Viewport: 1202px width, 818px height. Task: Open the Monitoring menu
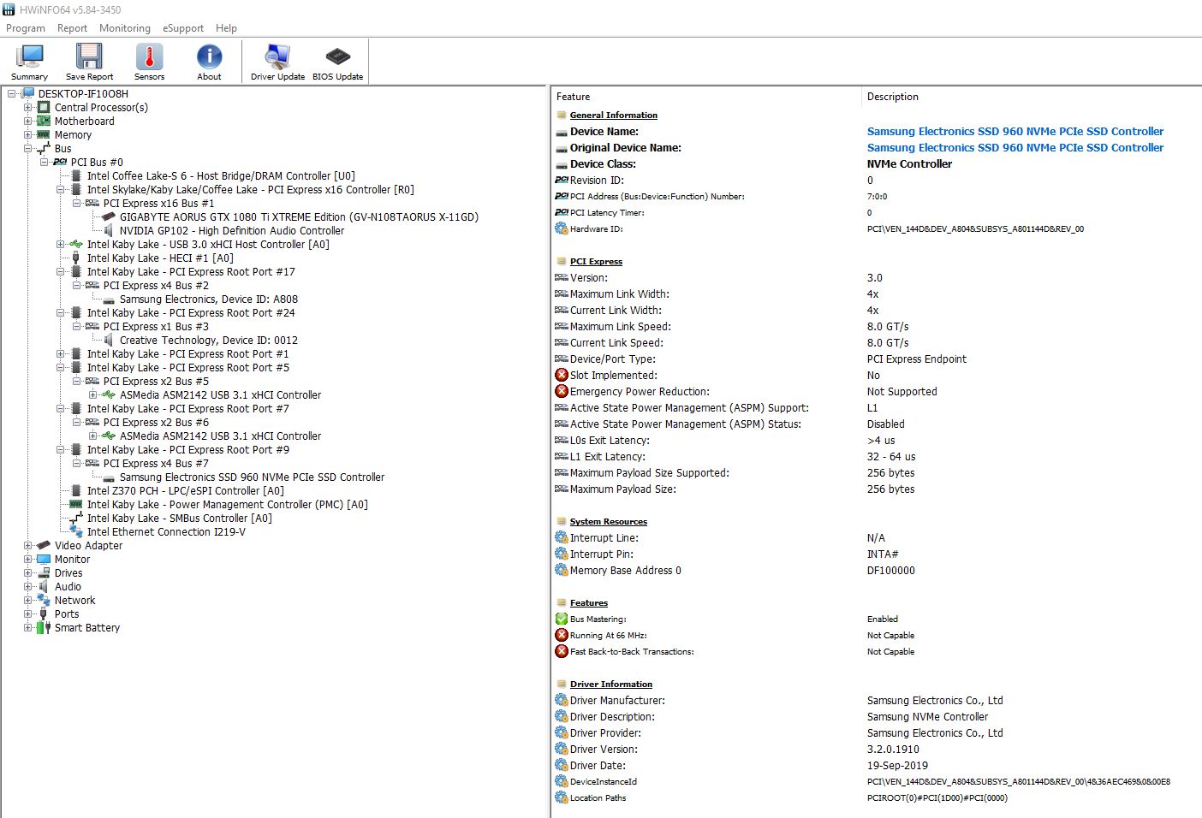(x=125, y=28)
